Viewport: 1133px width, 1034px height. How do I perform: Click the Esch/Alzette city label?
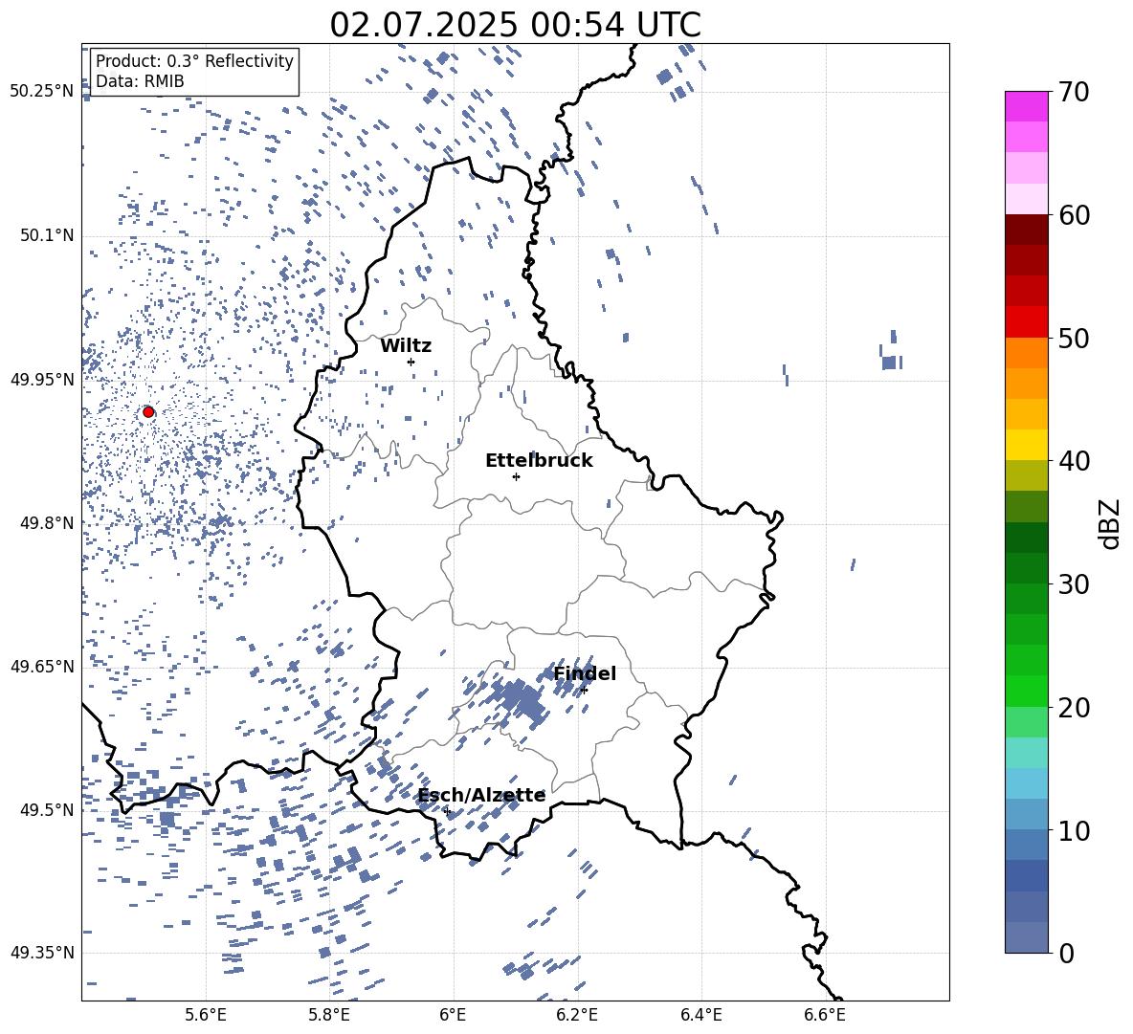[x=481, y=795]
